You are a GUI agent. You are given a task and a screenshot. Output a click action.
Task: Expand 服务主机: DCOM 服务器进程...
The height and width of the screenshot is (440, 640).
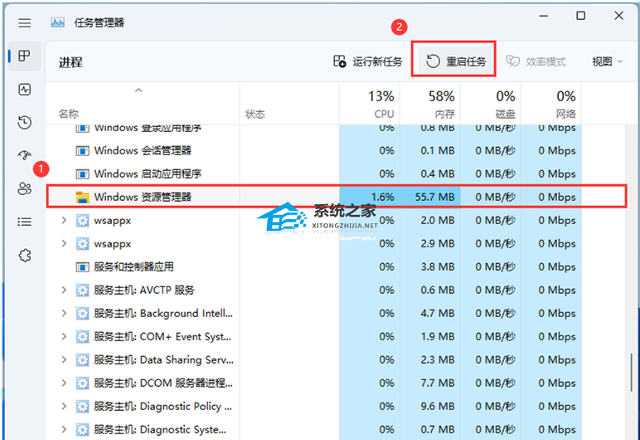(64, 384)
